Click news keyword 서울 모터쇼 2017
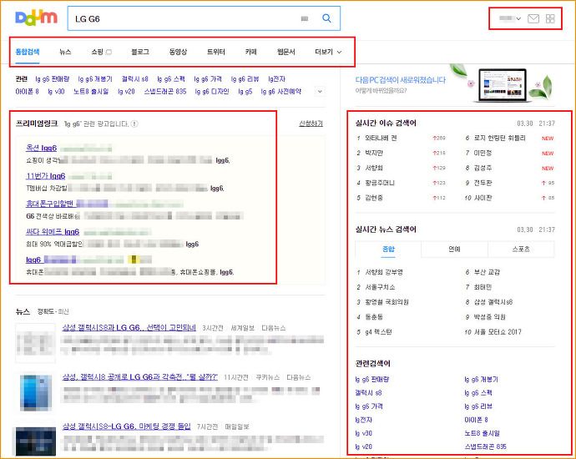The width and height of the screenshot is (576, 459). [498, 332]
